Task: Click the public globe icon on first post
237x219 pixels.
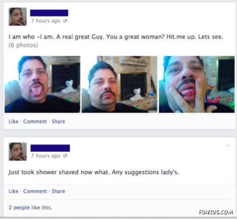Action: pos(65,21)
